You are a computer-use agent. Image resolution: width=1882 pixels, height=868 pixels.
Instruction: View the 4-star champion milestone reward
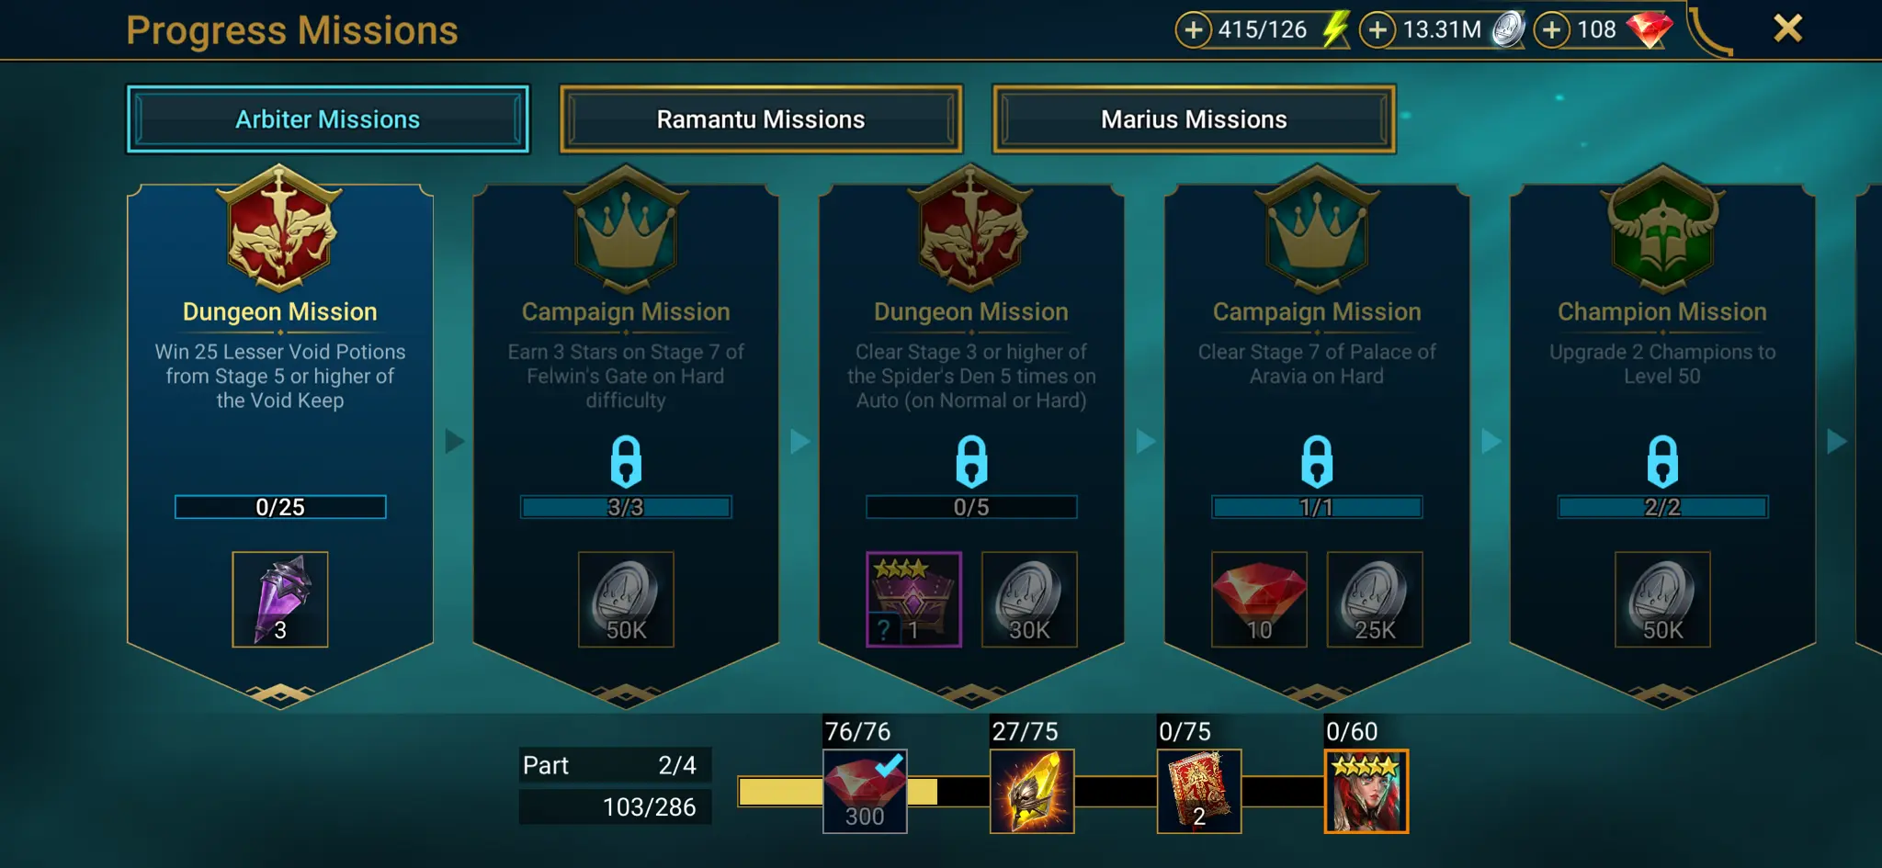pyautogui.click(x=1366, y=792)
